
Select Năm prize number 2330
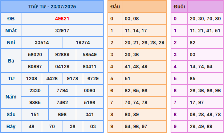[35, 91]
